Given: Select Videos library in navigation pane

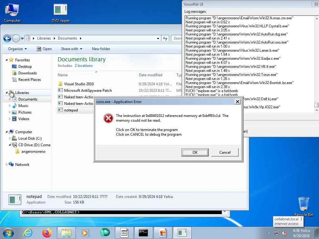Looking at the screenshot, I should click(x=24, y=119).
